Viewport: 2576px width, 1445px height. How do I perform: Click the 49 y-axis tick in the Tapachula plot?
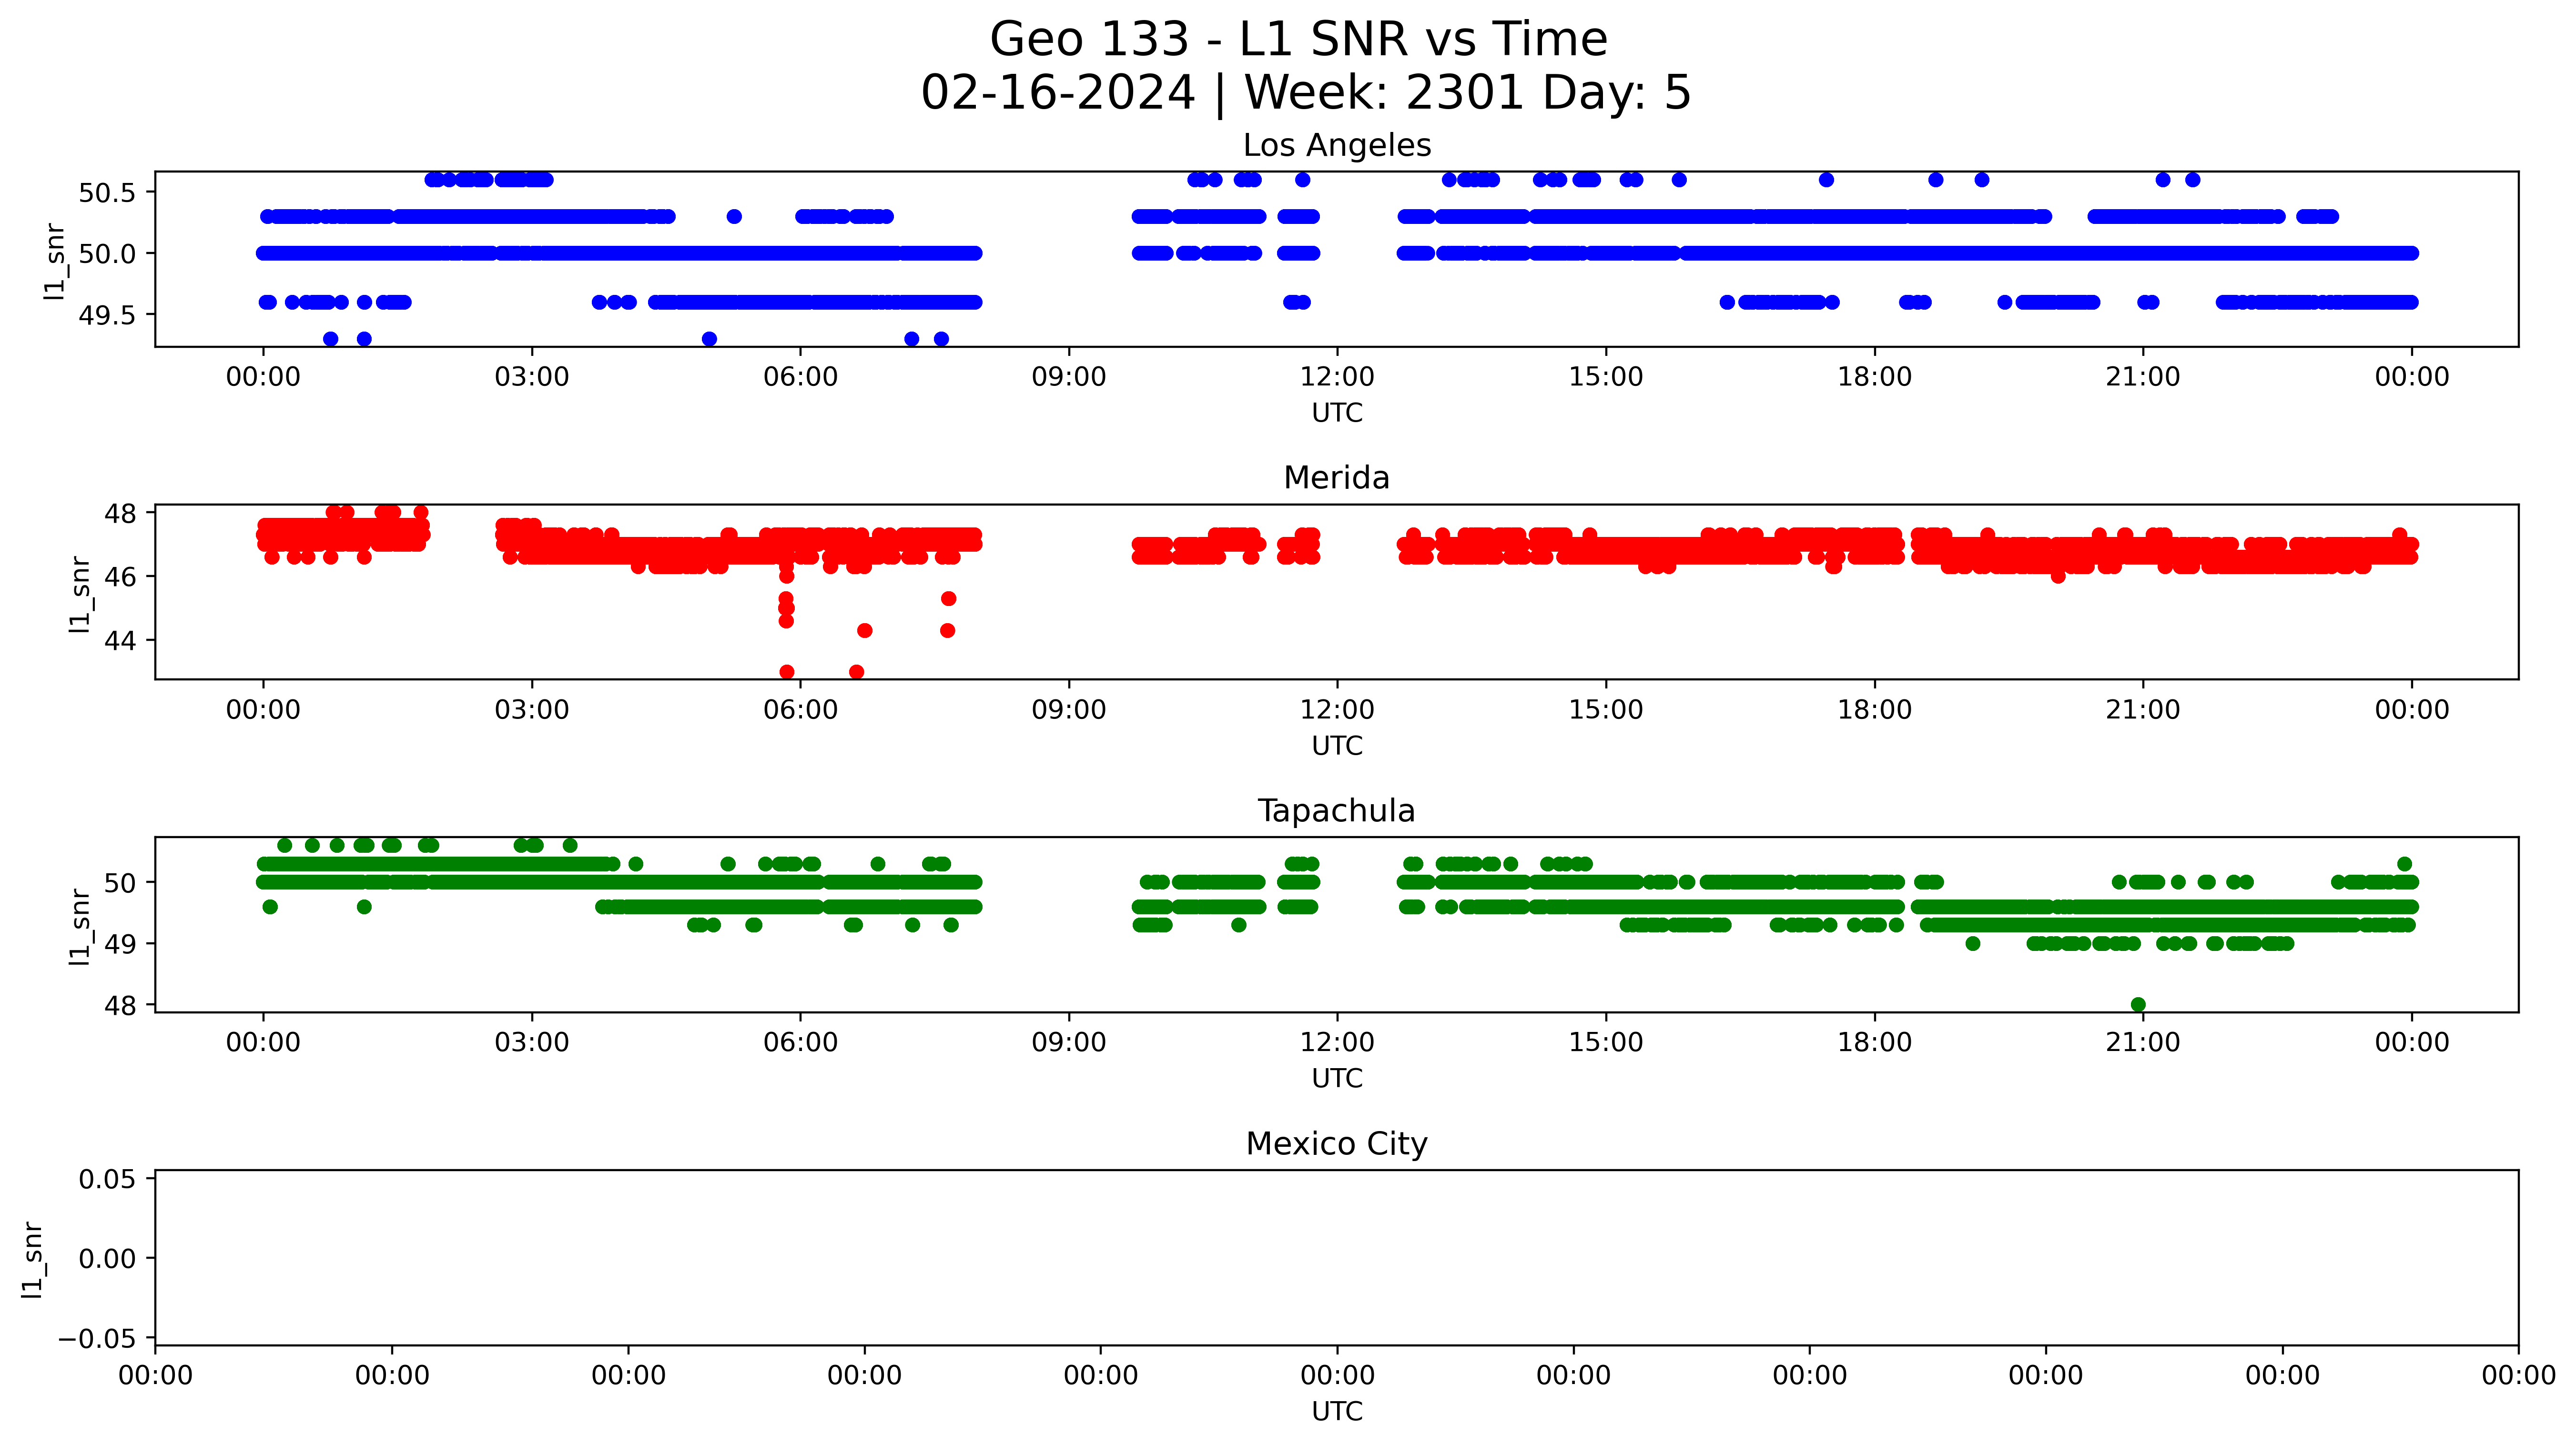(x=120, y=944)
